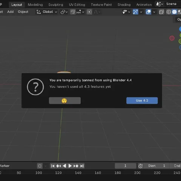
Task: Toggle the show gizmo button
Action: [135, 12]
